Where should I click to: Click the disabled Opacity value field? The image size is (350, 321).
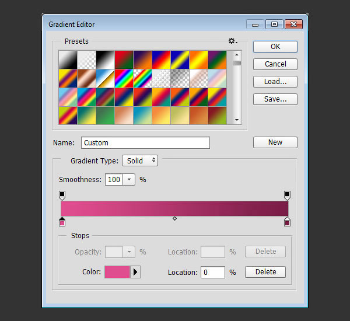(x=114, y=252)
